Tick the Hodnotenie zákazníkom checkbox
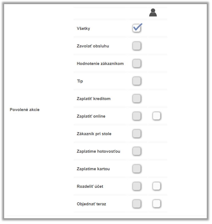The height and width of the screenshot is (224, 212). [x=137, y=63]
